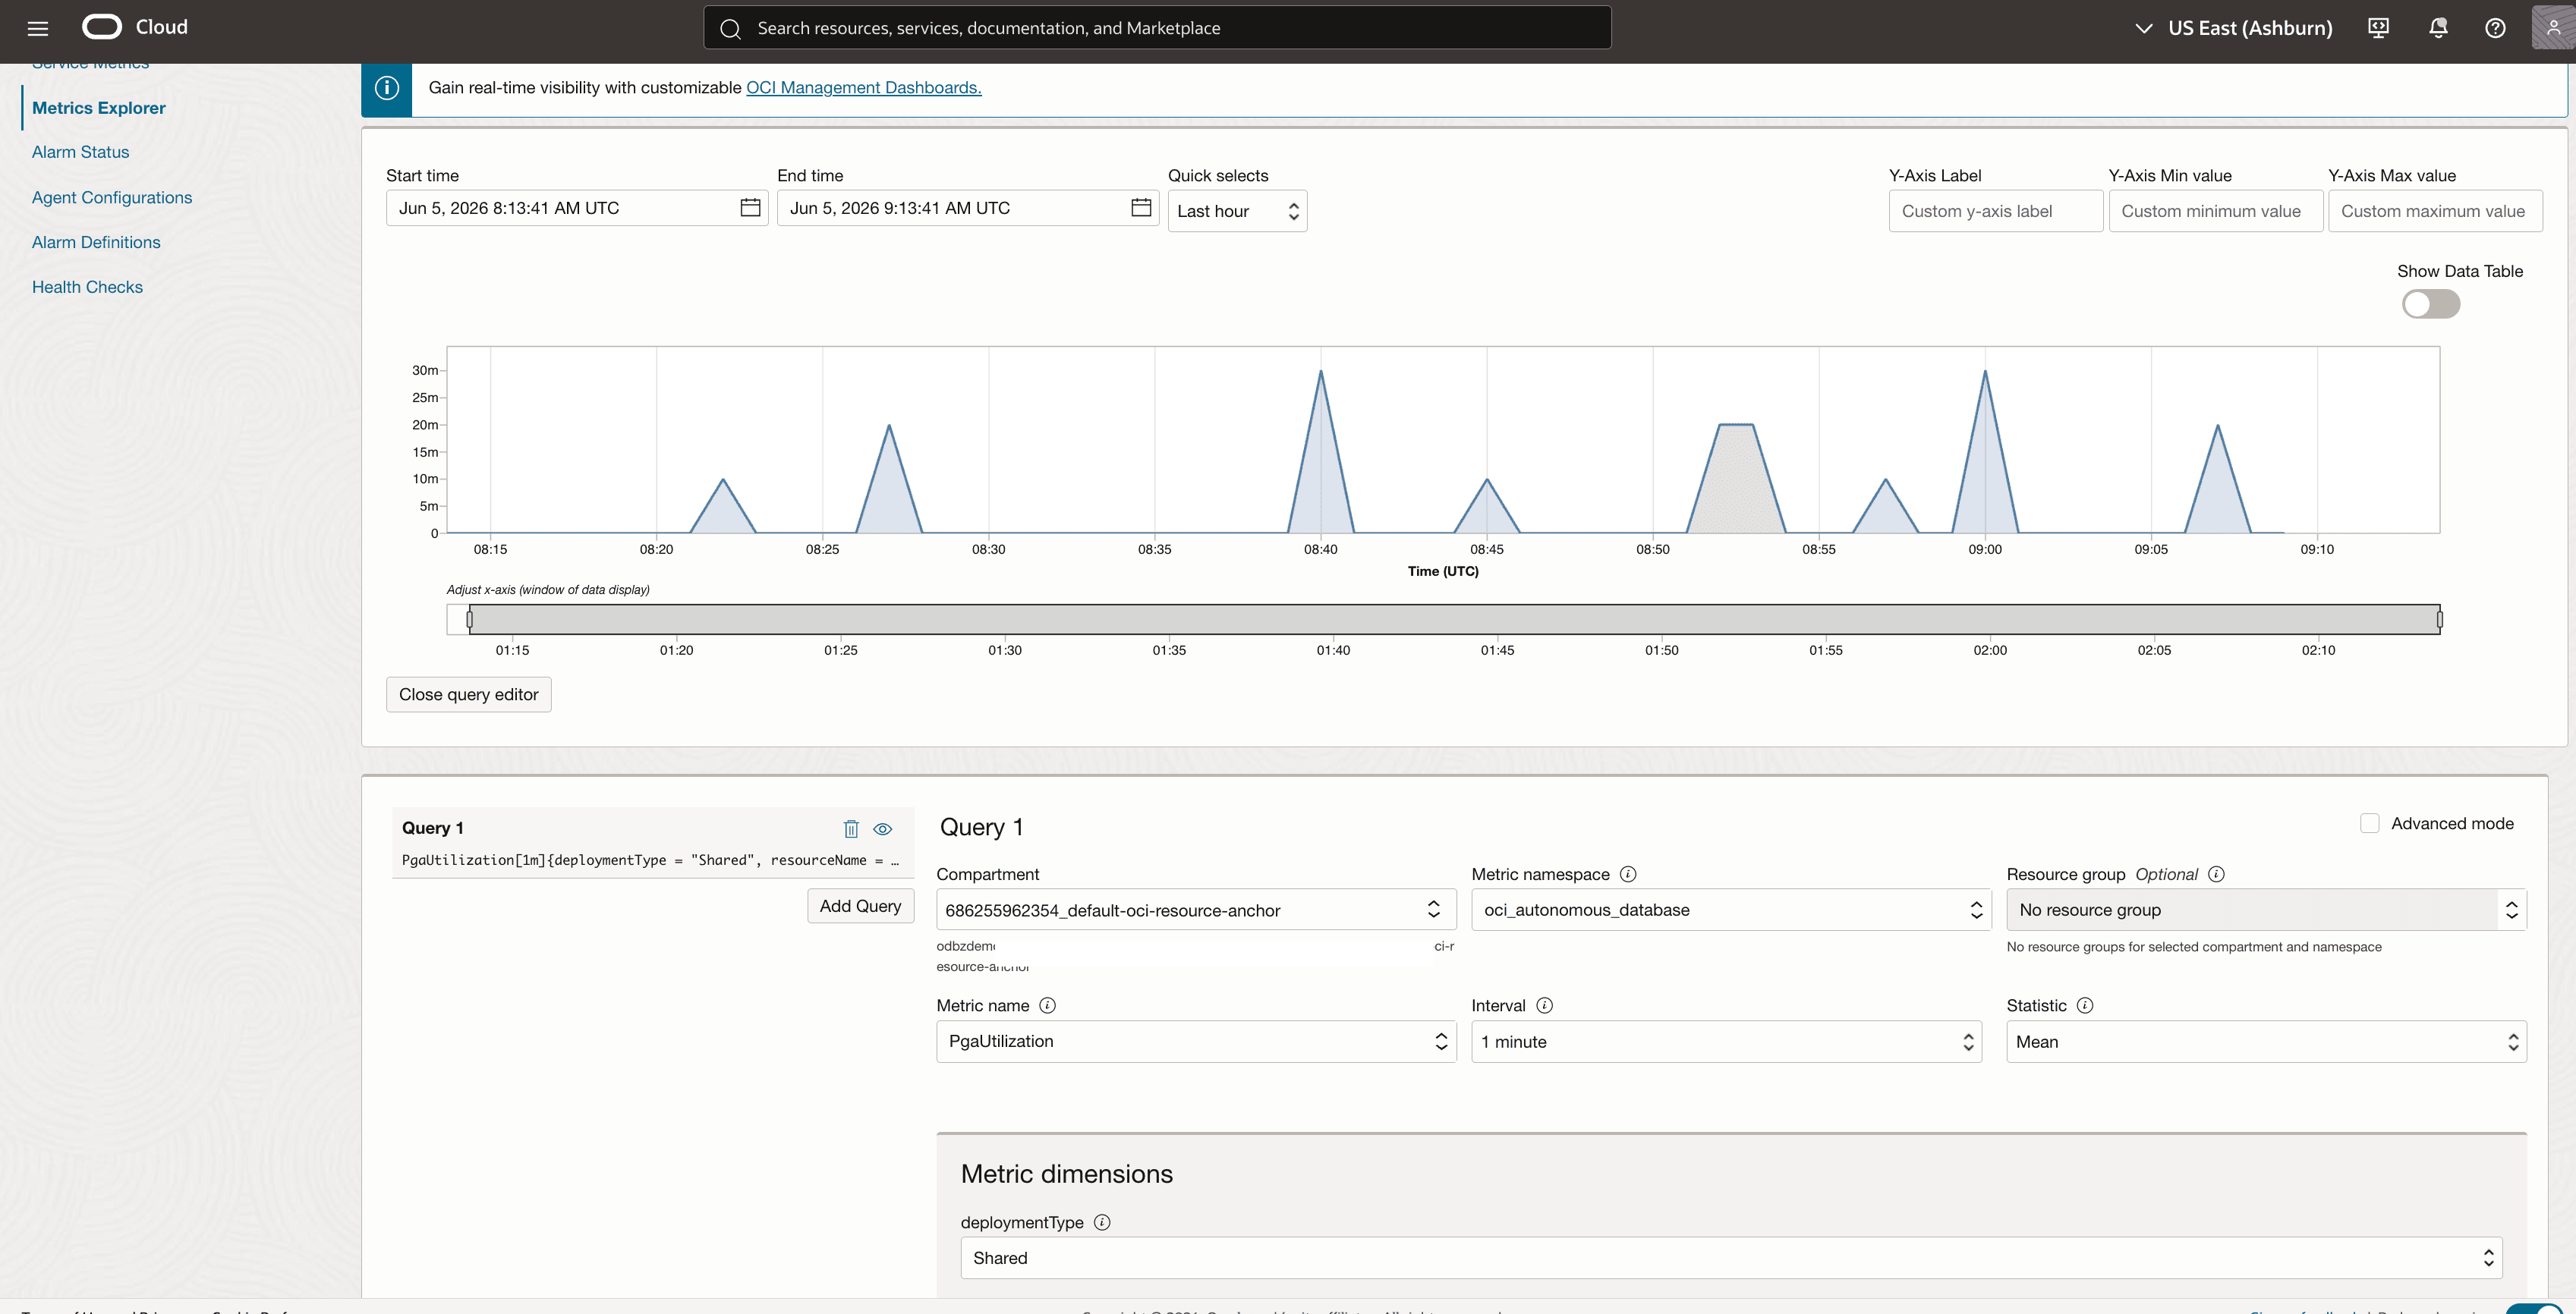Open the Metric namespace dropdown

click(1731, 910)
